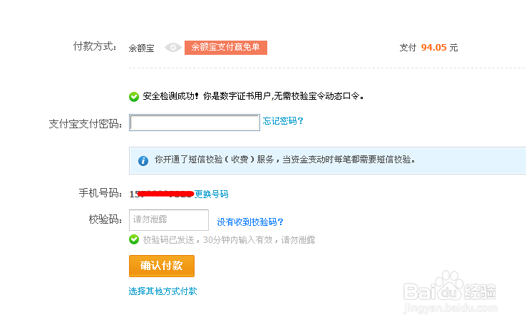Open the 忘记密码? link
Screen dimensions: 526x327
(283, 121)
